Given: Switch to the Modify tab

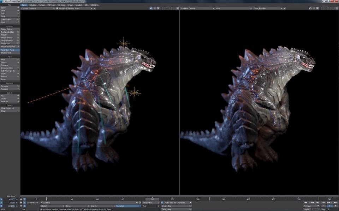Looking at the screenshot, I should pyautogui.click(x=33, y=5).
